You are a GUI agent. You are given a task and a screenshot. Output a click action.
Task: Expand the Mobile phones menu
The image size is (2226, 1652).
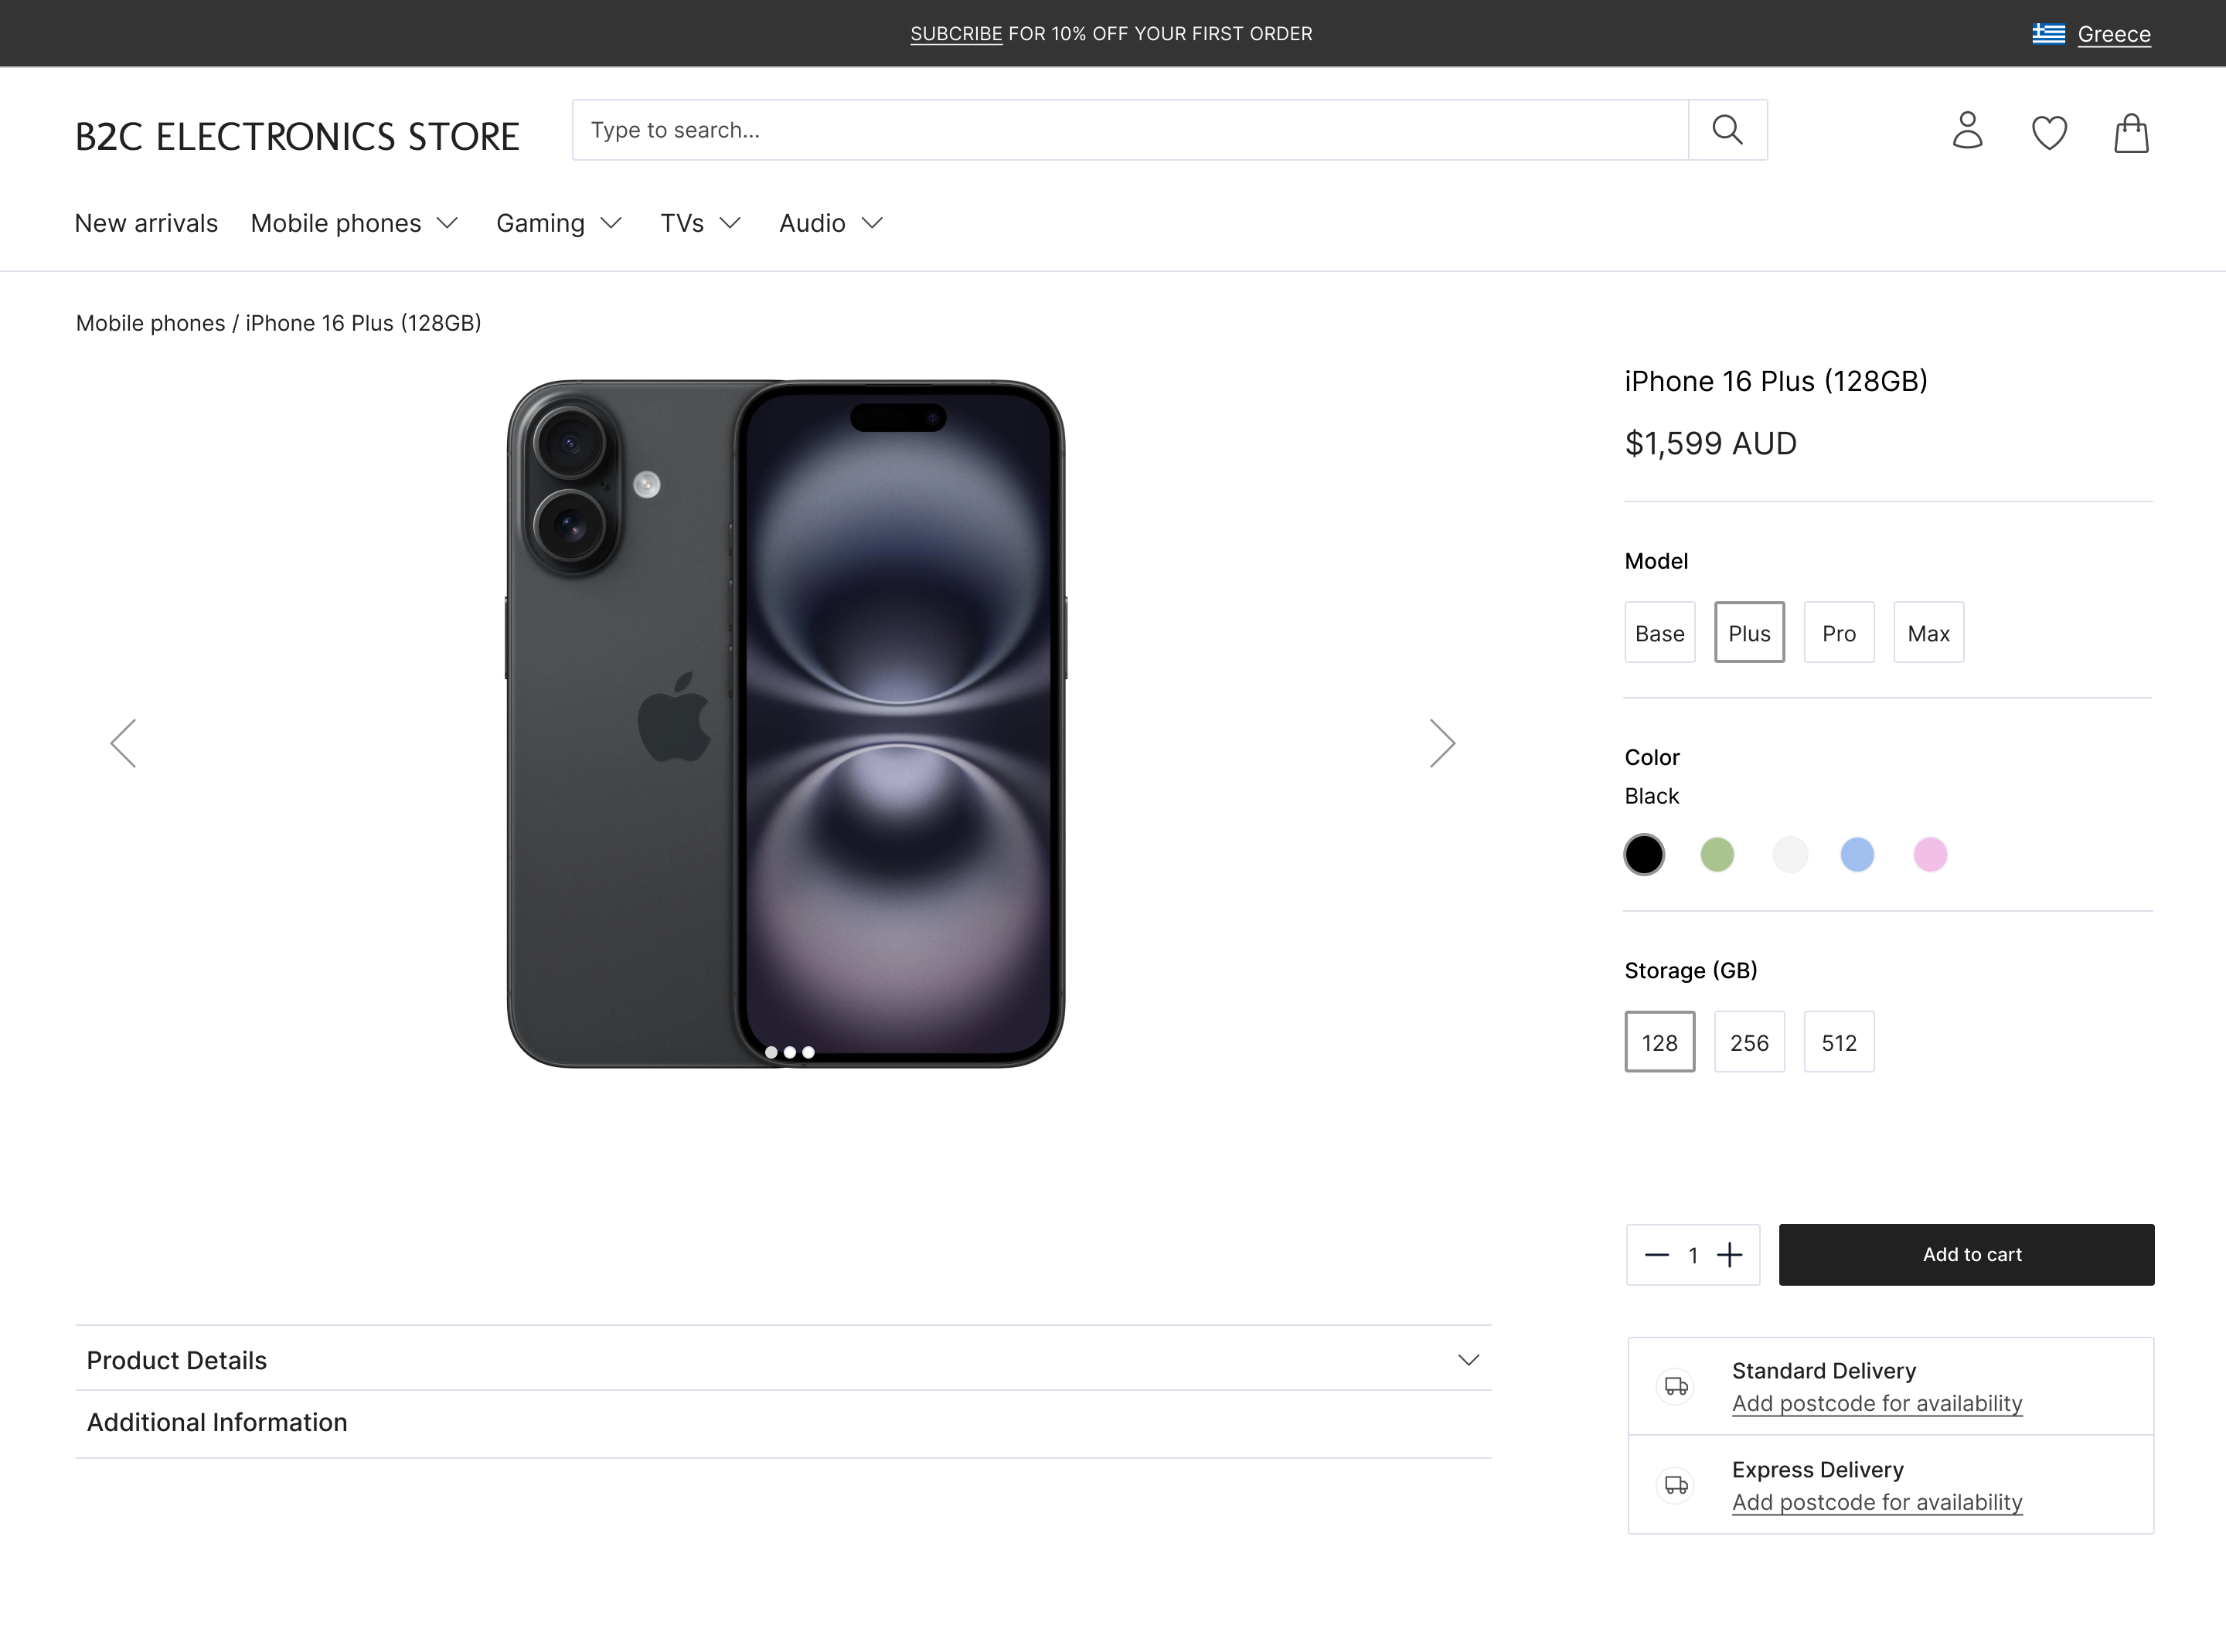point(354,223)
